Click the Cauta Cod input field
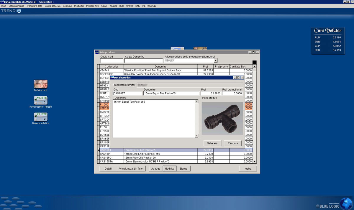 (112, 60)
